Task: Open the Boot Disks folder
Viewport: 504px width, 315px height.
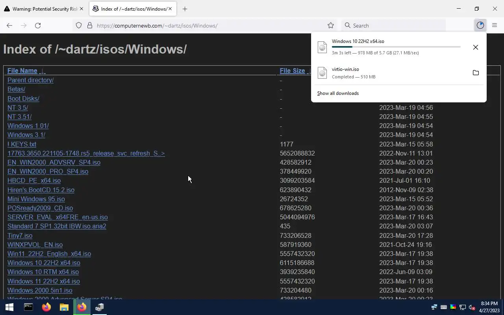Action: point(23,98)
